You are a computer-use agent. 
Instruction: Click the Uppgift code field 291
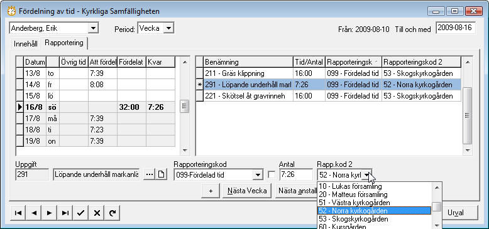click(32, 174)
